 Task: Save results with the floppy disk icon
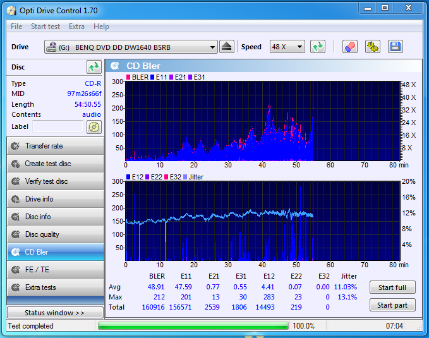coord(396,47)
